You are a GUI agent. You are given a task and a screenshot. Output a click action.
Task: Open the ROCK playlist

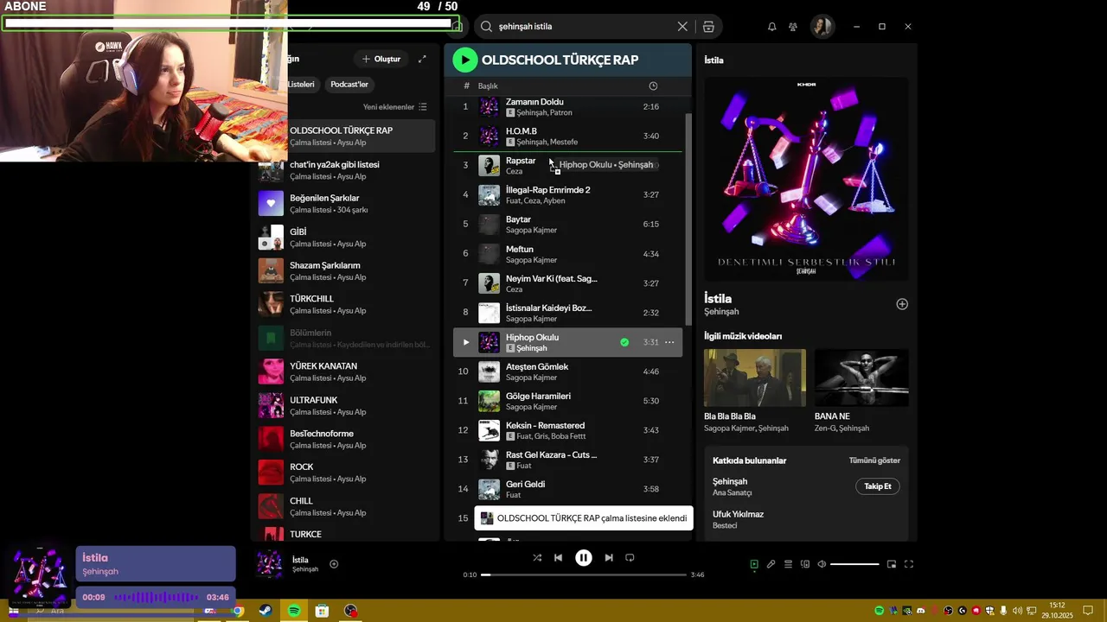tap(345, 472)
